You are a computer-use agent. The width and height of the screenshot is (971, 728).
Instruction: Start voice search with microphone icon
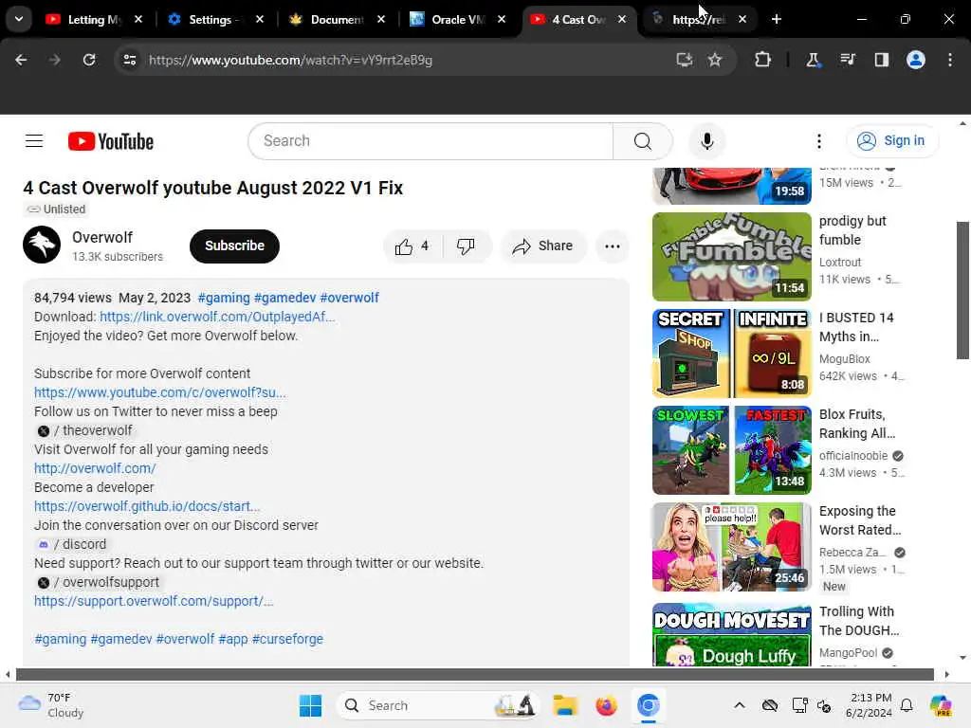point(707,141)
